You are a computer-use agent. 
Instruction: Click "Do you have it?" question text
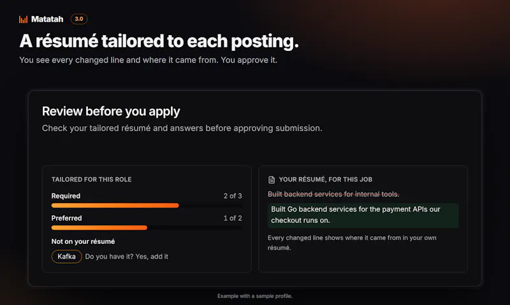tap(109, 257)
